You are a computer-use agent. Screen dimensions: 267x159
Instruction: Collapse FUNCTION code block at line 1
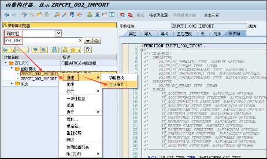coord(141,46)
